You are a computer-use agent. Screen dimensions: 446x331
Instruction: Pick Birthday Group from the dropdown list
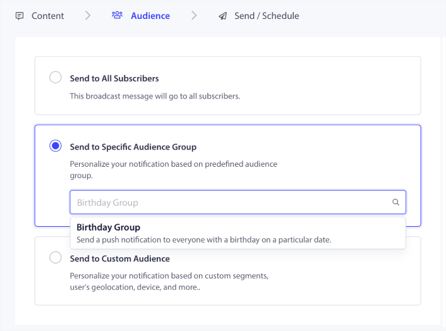(x=108, y=227)
